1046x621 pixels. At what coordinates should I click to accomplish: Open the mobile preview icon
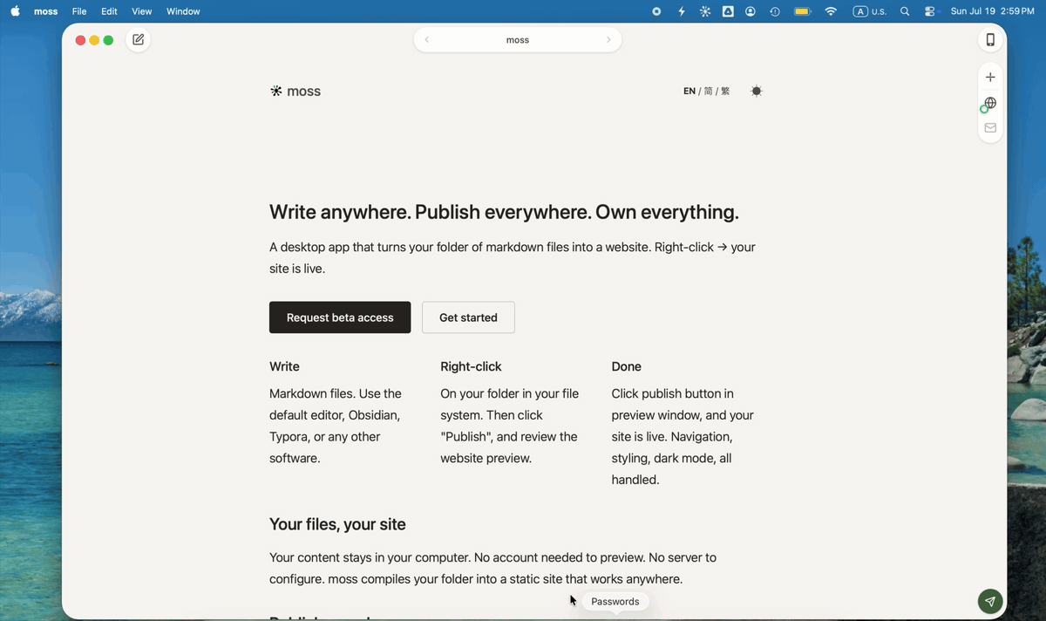[990, 40]
